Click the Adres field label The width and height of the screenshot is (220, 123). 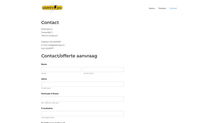(44, 79)
